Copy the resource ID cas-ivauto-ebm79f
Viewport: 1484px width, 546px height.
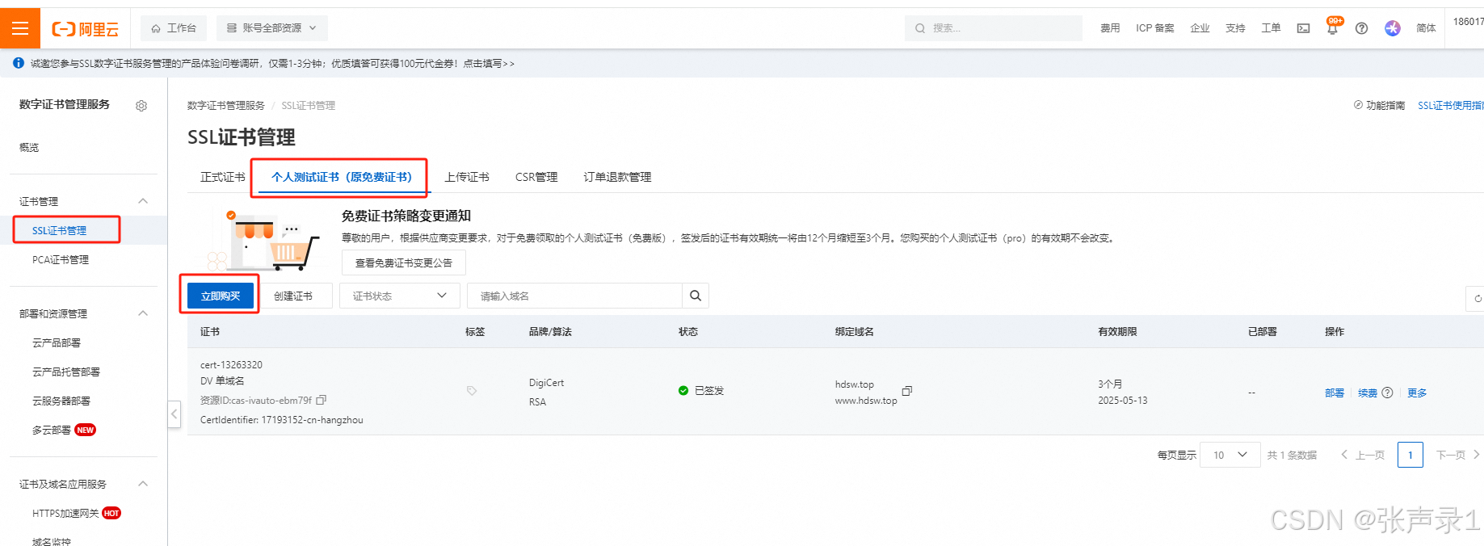321,400
